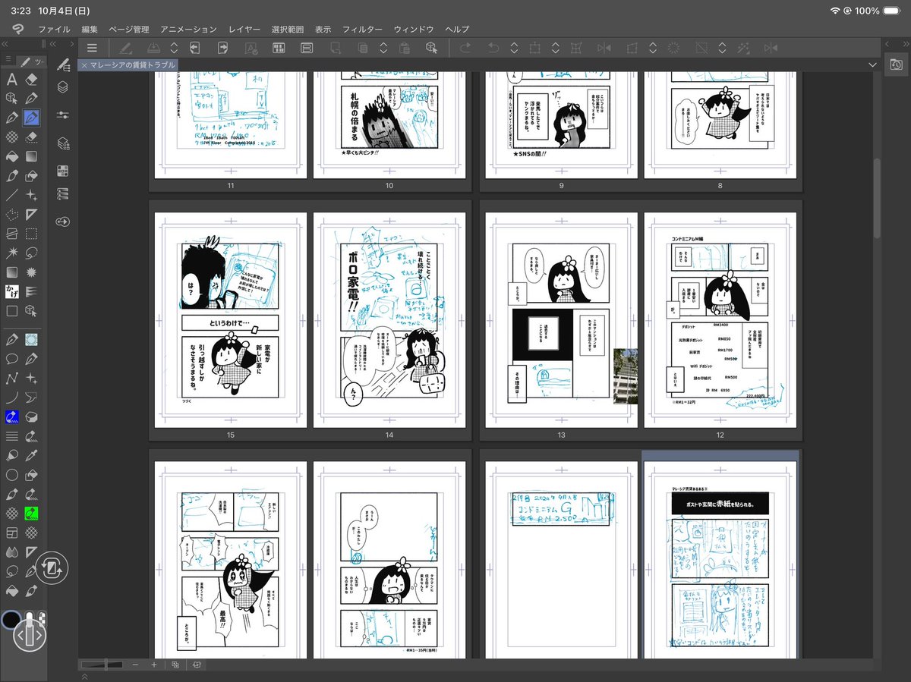This screenshot has height=682, width=911.
Task: Open the ページ管理 menu
Action: coord(129,30)
